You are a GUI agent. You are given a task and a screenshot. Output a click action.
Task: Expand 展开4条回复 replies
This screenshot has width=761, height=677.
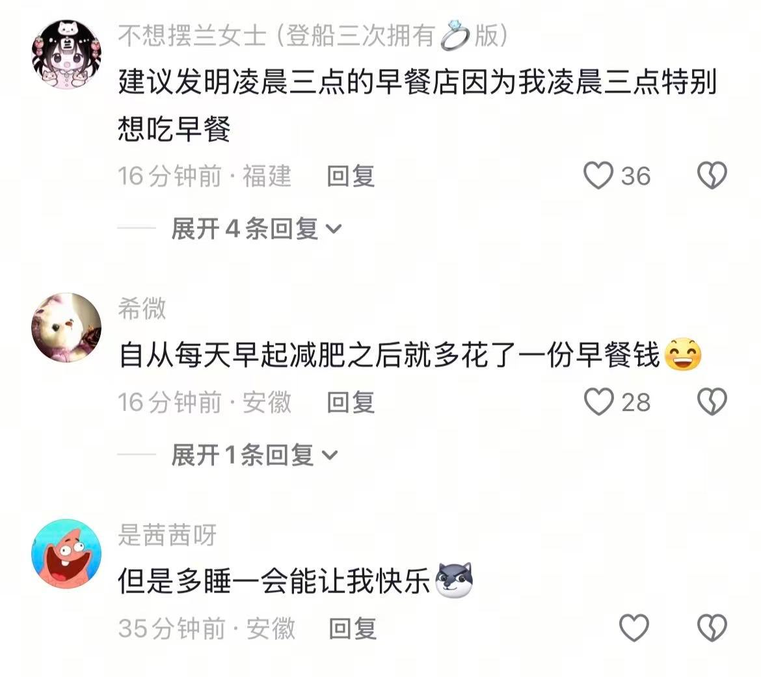pos(256,228)
